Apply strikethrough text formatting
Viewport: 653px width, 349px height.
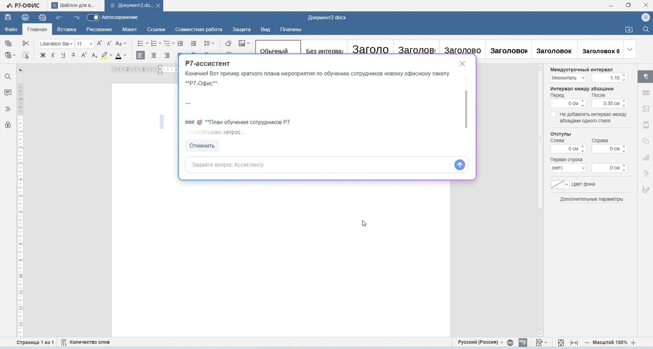[x=73, y=55]
